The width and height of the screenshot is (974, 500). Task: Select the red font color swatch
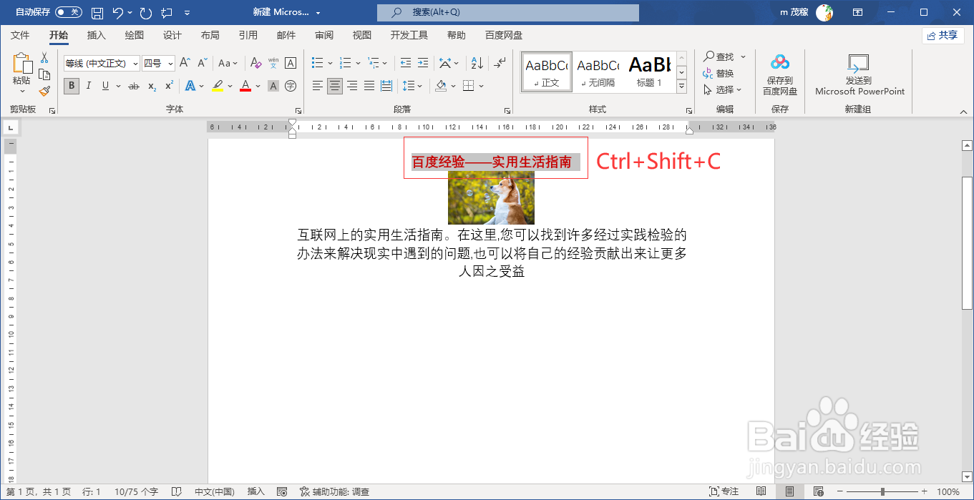(245, 86)
